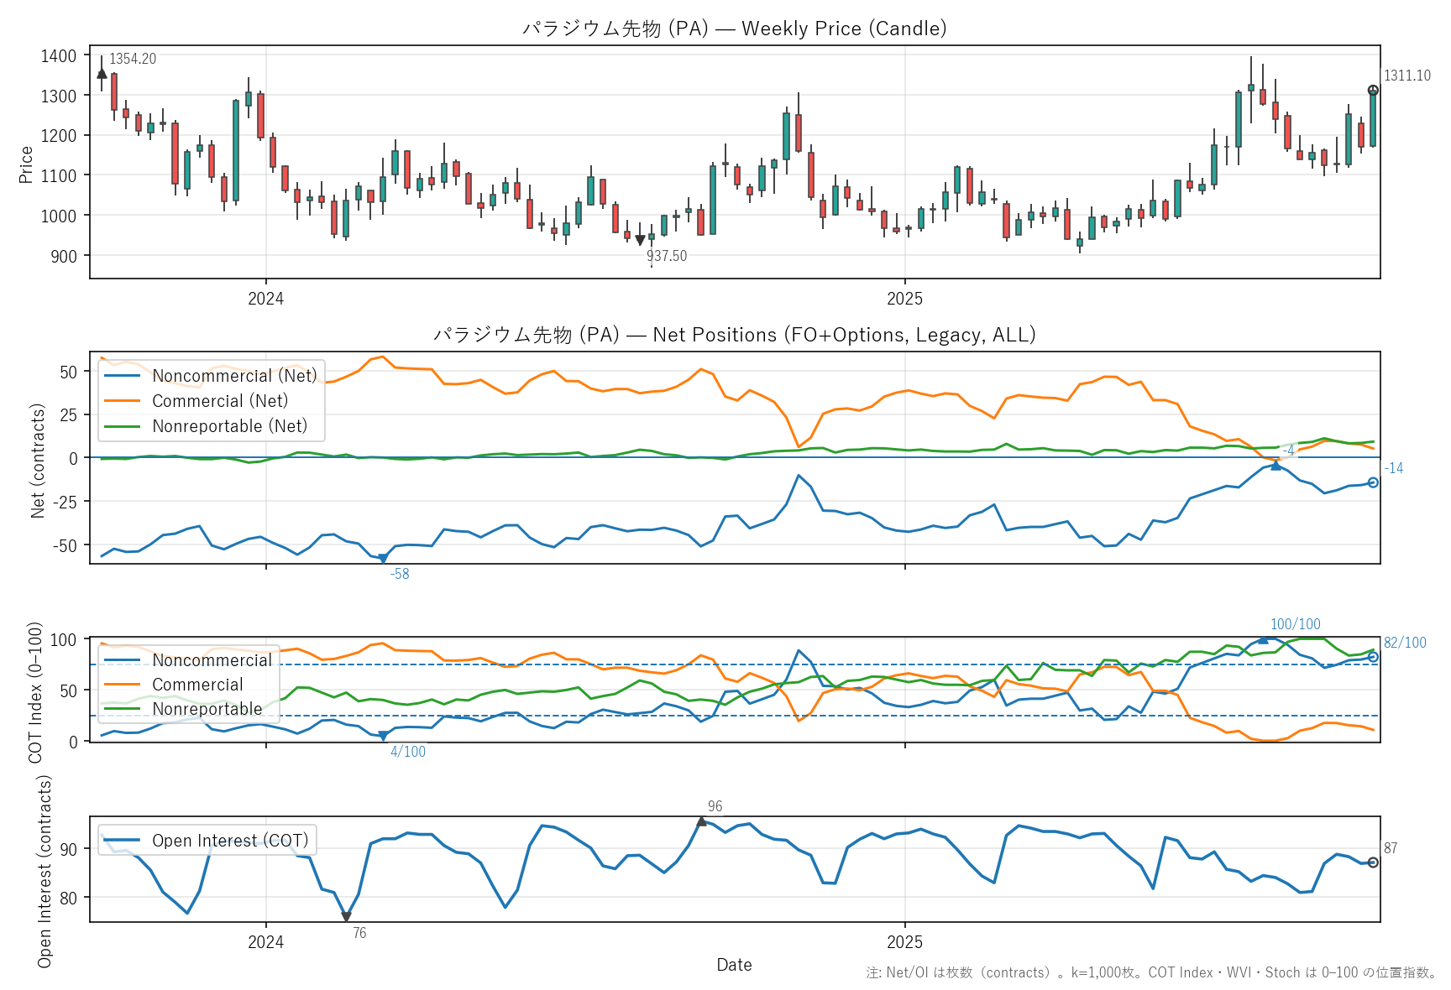Select the 100/100 COT Index peak marker
Viewport: 1451px width, 990px height.
click(x=1263, y=639)
